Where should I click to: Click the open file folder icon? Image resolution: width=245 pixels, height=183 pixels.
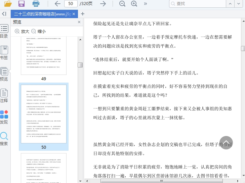7,4
